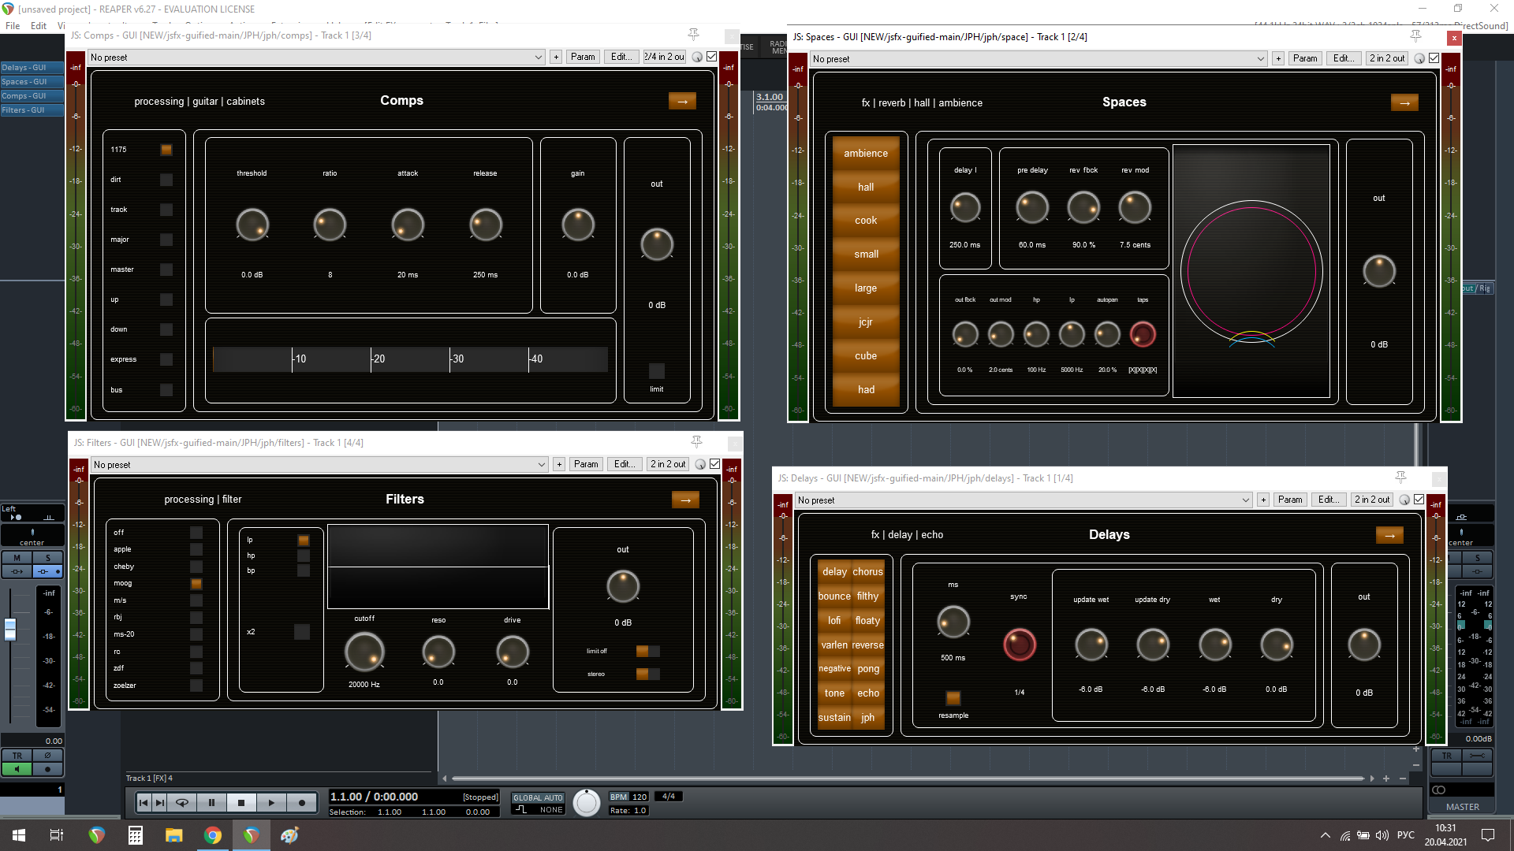Screen dimensions: 1514x851
Task: Click the wet/dry mix knob in Comps header
Action: (x=697, y=57)
